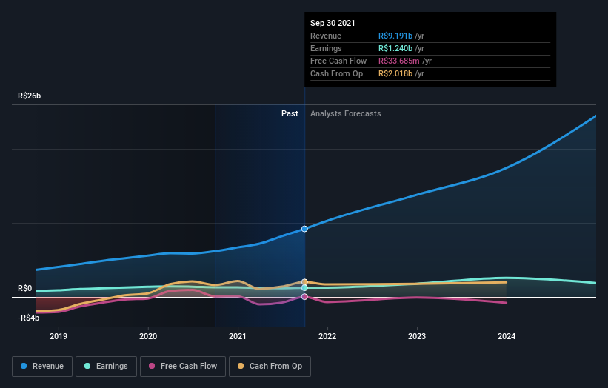608x388 pixels.
Task: Toggle the Free Cash Flow legend series
Action: pos(183,367)
